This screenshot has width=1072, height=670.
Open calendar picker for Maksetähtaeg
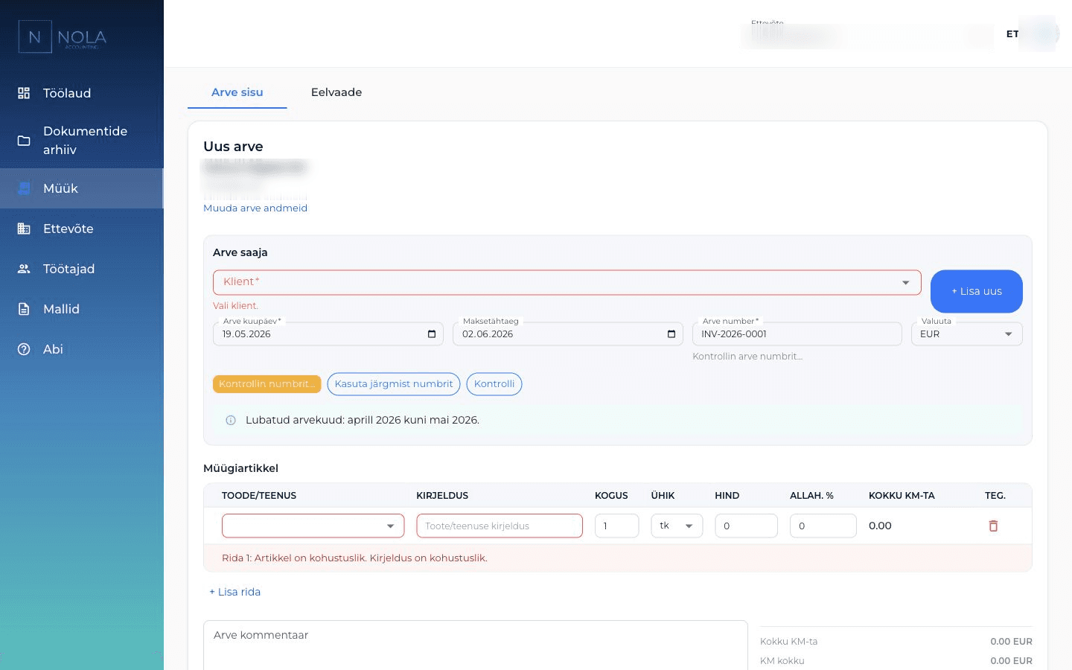(671, 334)
